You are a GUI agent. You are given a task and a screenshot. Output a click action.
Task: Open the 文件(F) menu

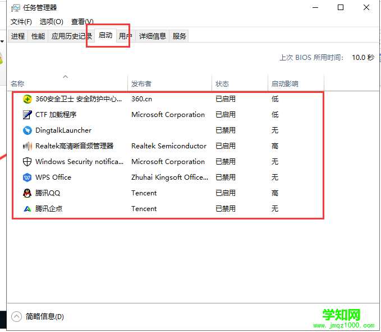click(21, 22)
